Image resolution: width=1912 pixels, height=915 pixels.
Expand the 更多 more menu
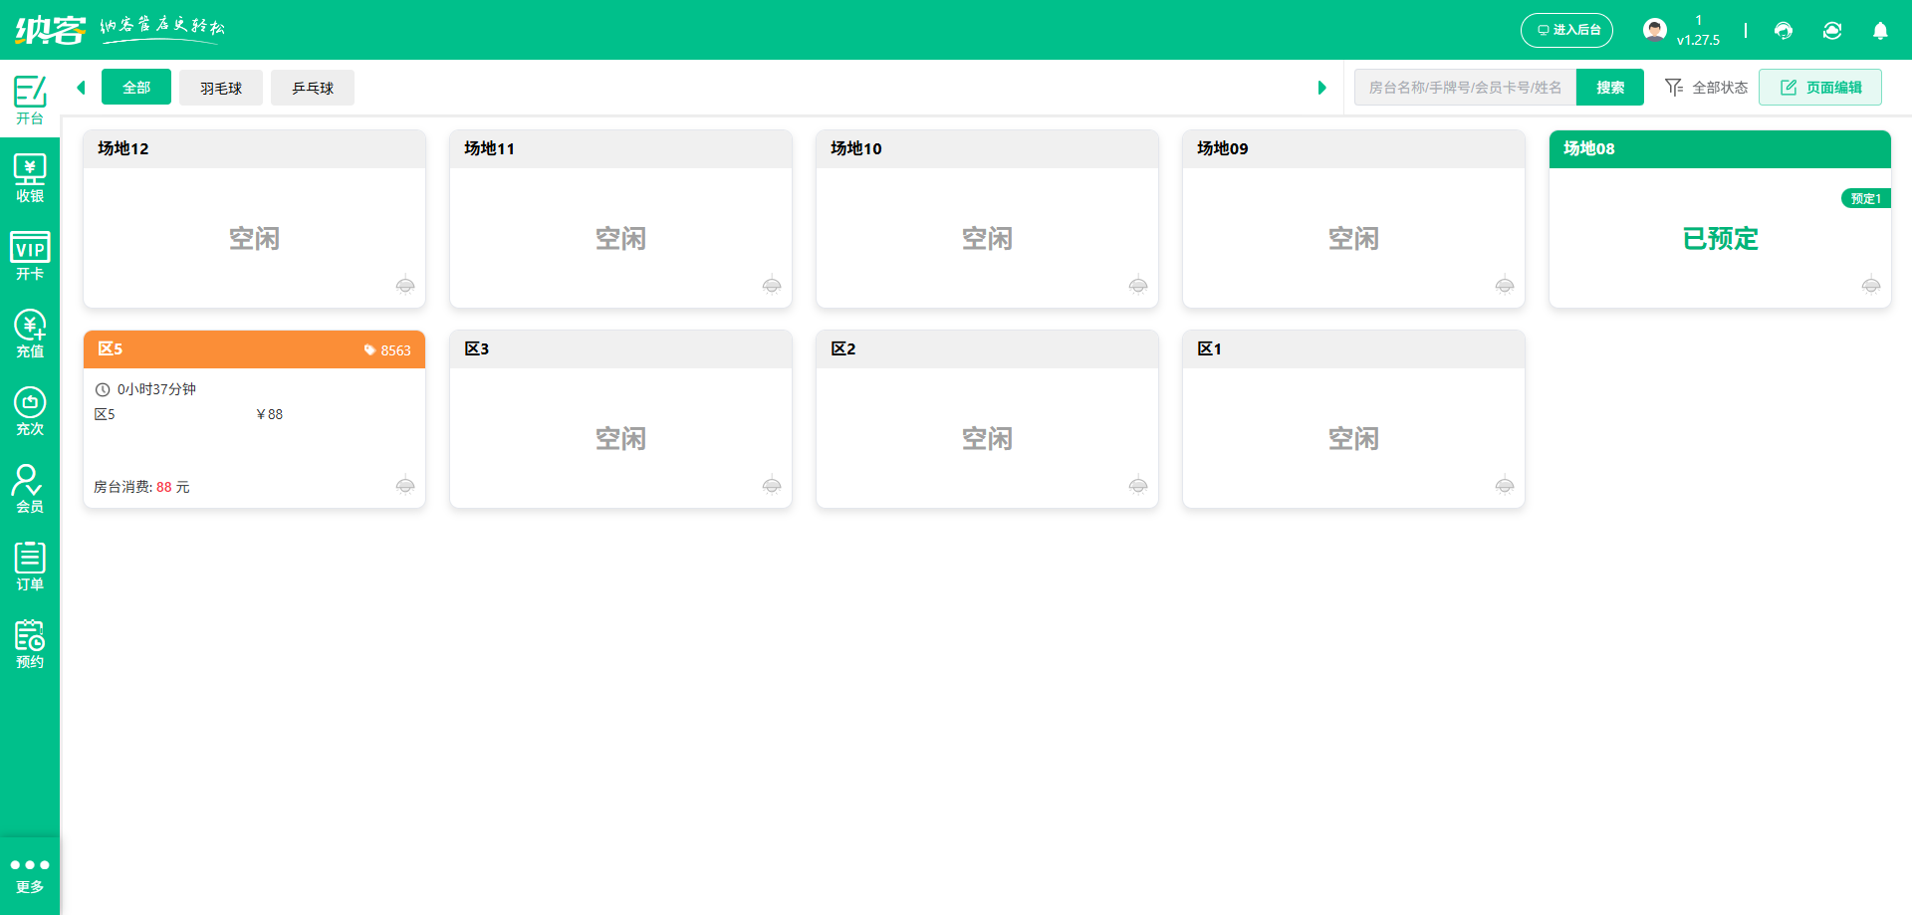[30, 874]
